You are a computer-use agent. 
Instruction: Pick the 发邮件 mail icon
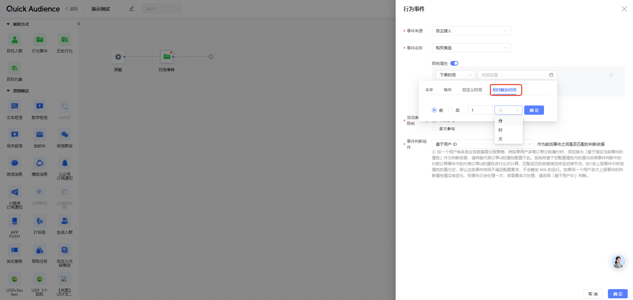click(40, 135)
